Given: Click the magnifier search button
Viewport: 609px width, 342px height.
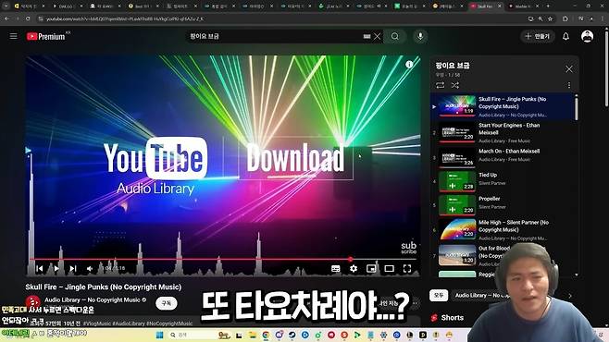Looking at the screenshot, I should click(394, 36).
